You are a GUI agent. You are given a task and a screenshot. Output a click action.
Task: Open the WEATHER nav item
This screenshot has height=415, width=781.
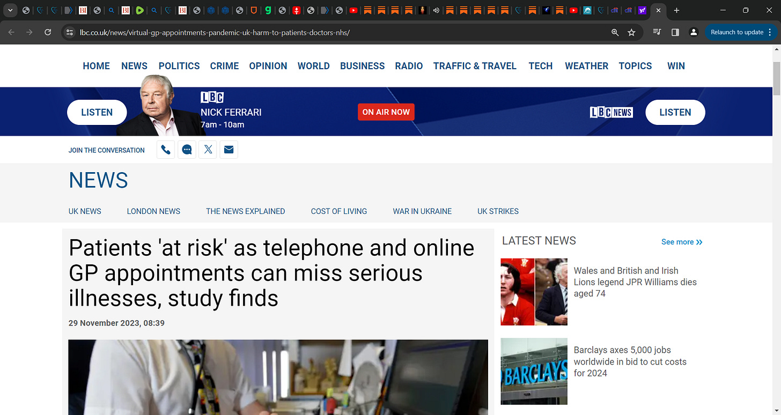(x=586, y=66)
